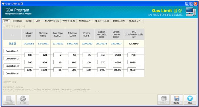Click the Hydrogen limit field showing 100
199x107 pixels.
28,55
